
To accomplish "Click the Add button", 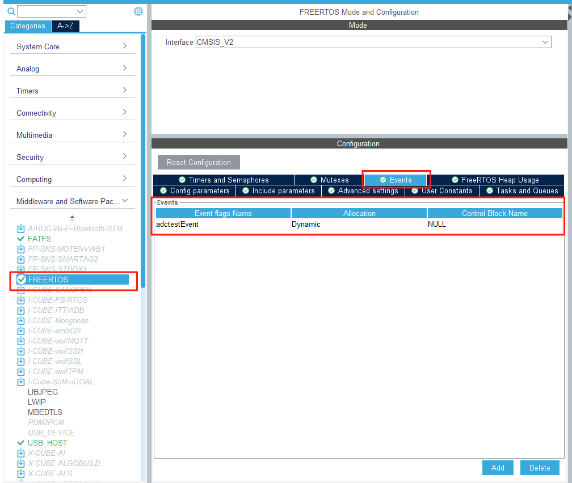I will point(498,468).
